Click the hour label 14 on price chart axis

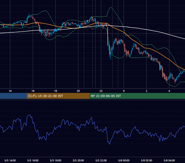click(10, 91)
